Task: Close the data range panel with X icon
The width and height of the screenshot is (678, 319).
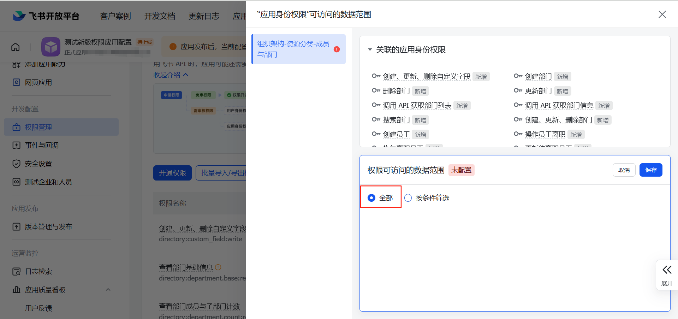Action: pyautogui.click(x=662, y=14)
